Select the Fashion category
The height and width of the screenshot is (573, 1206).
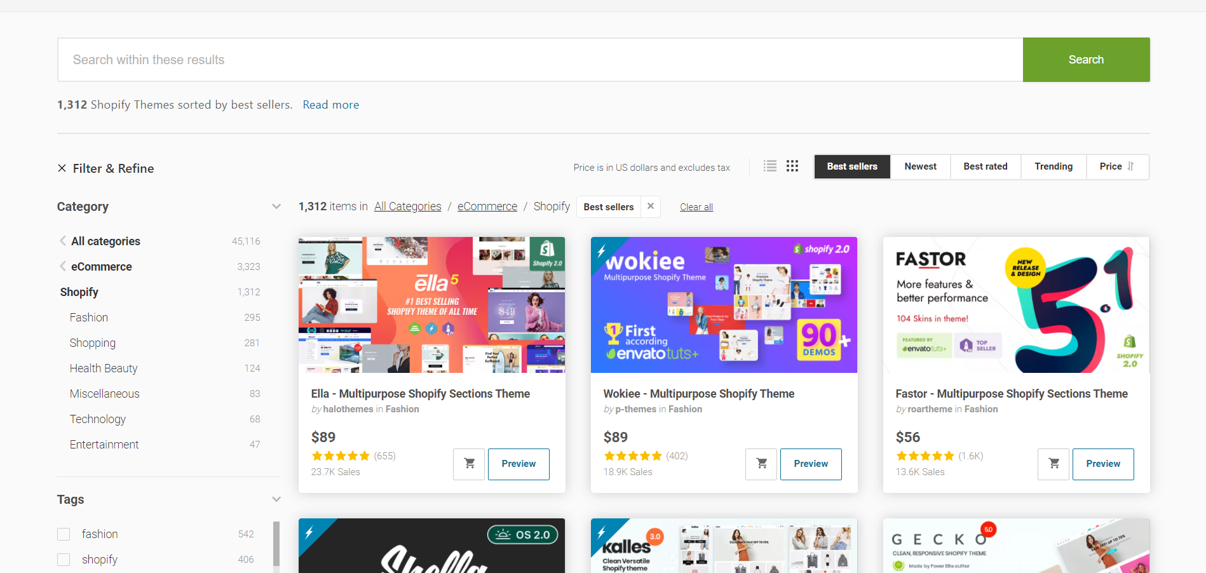point(89,318)
